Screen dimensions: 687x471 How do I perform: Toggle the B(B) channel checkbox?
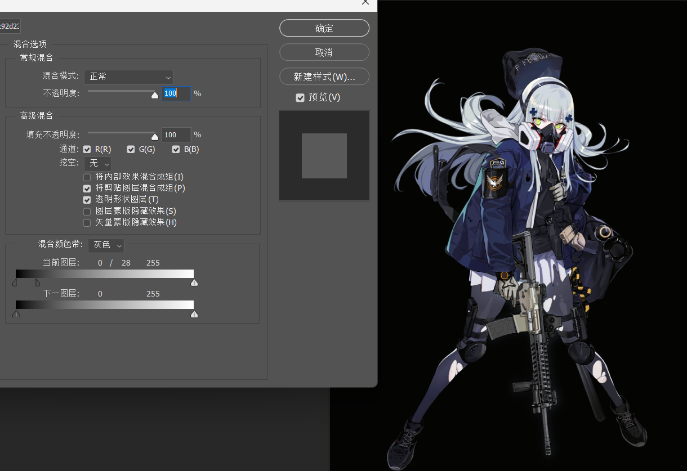click(x=176, y=149)
